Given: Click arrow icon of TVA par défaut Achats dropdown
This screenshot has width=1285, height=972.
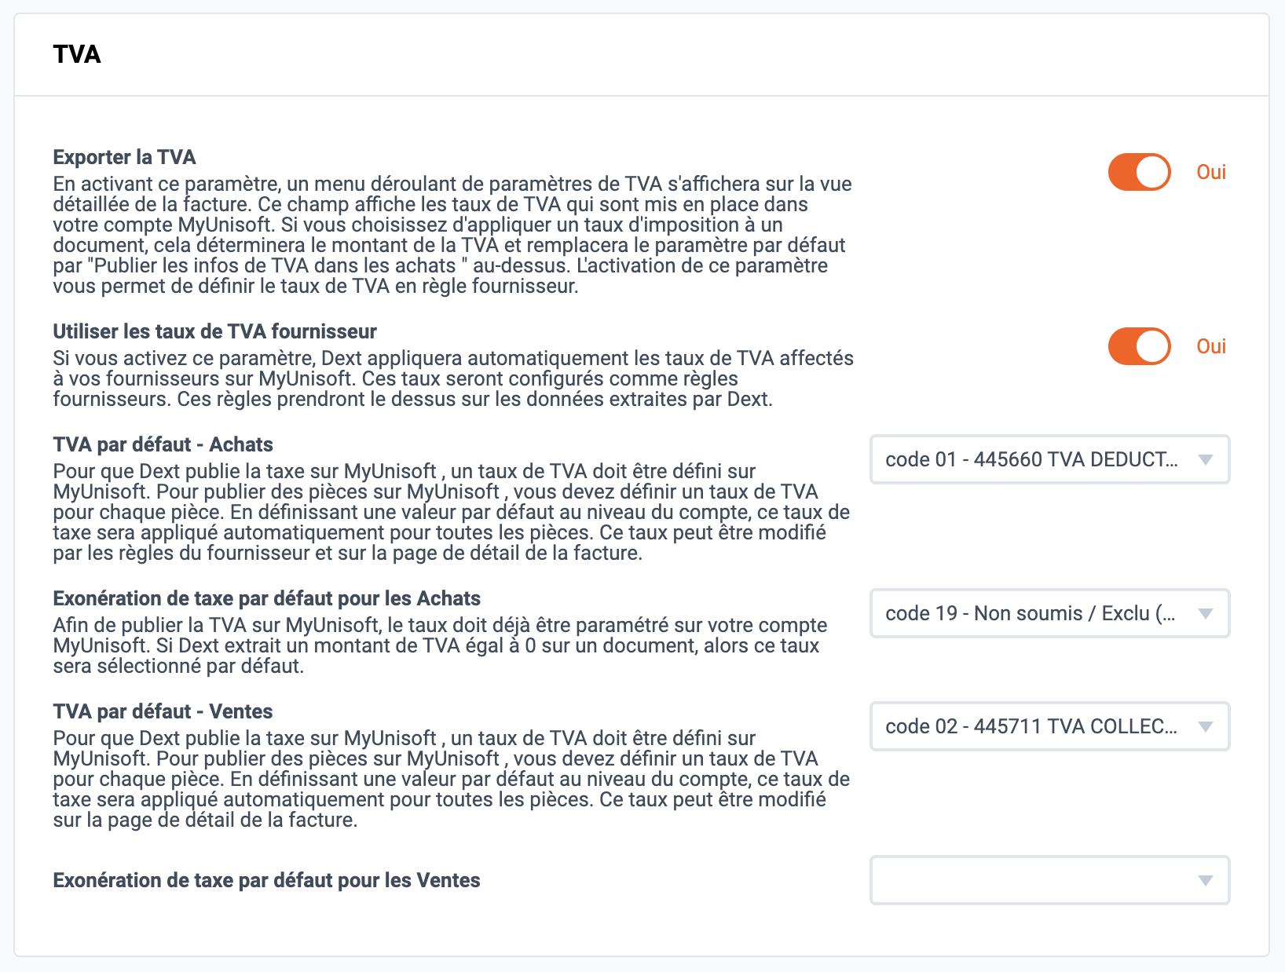Looking at the screenshot, I should point(1206,460).
